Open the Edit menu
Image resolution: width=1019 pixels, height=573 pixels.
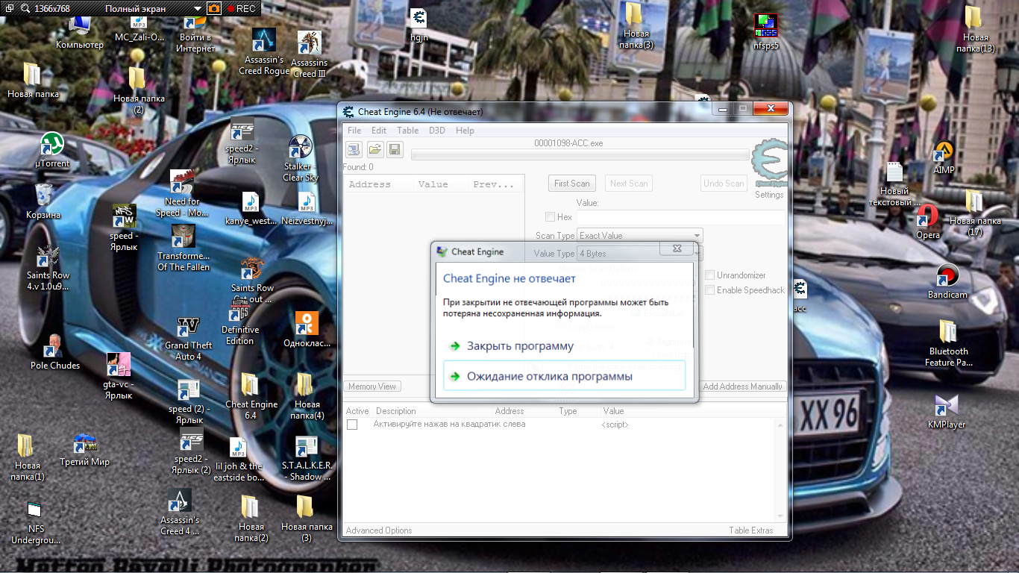click(x=379, y=131)
